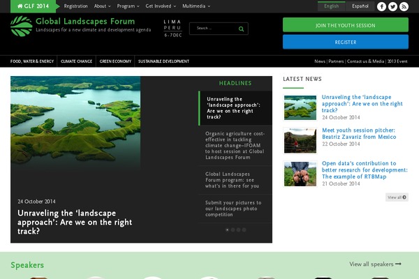Click the search magnifier icon

click(x=241, y=29)
